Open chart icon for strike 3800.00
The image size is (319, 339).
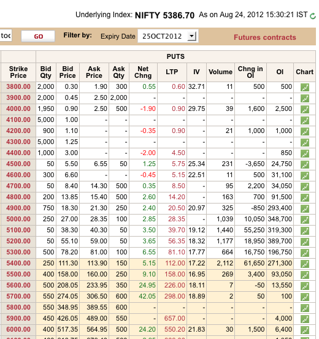(305, 87)
